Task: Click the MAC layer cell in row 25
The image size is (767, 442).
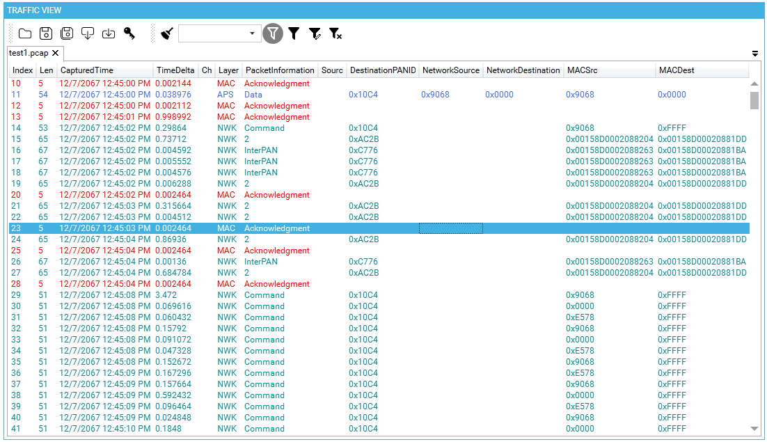Action: point(226,251)
